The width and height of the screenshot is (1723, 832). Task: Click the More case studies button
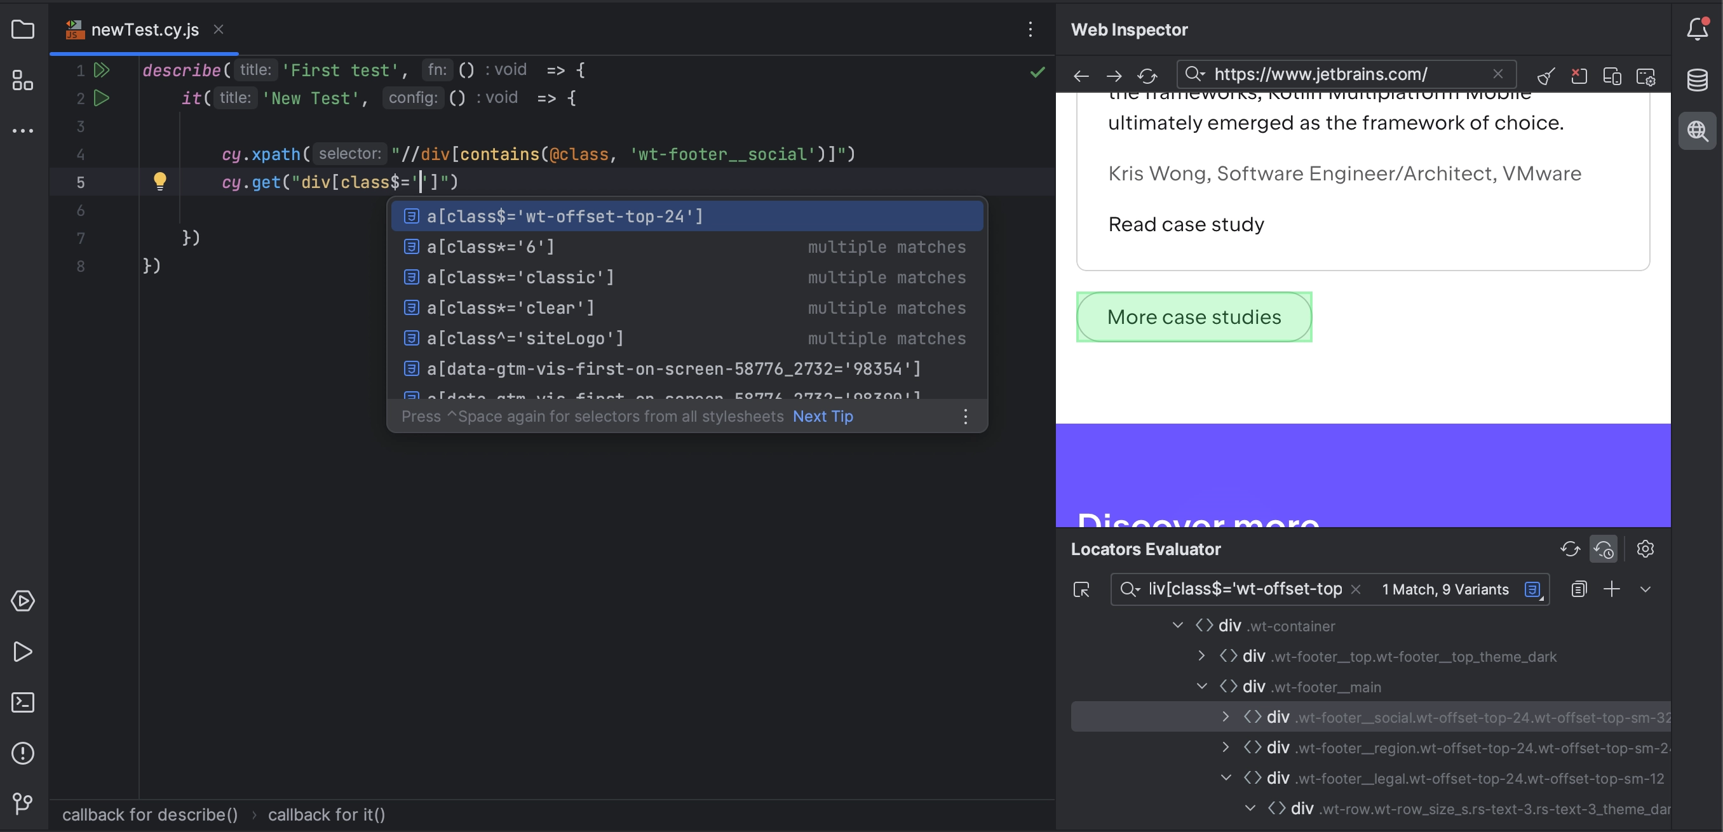(1193, 317)
